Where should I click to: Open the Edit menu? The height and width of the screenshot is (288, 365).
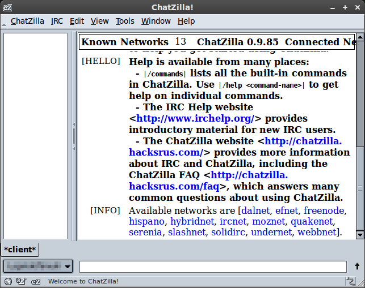pyautogui.click(x=77, y=21)
